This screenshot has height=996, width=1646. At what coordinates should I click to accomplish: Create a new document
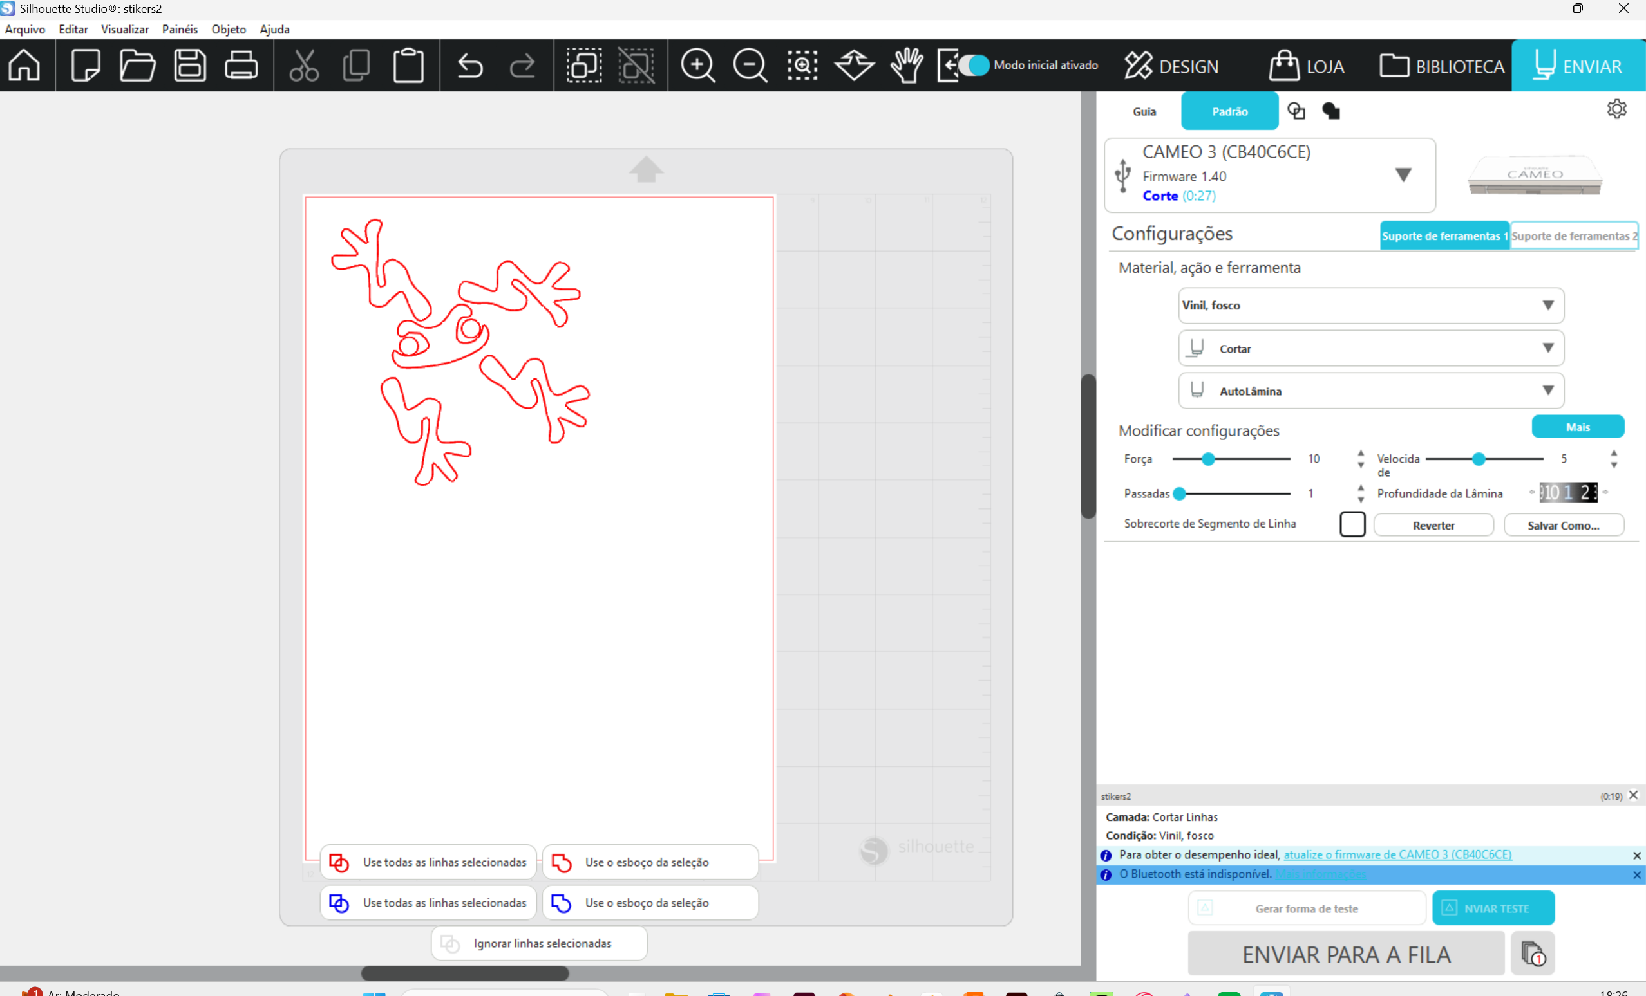(x=86, y=66)
